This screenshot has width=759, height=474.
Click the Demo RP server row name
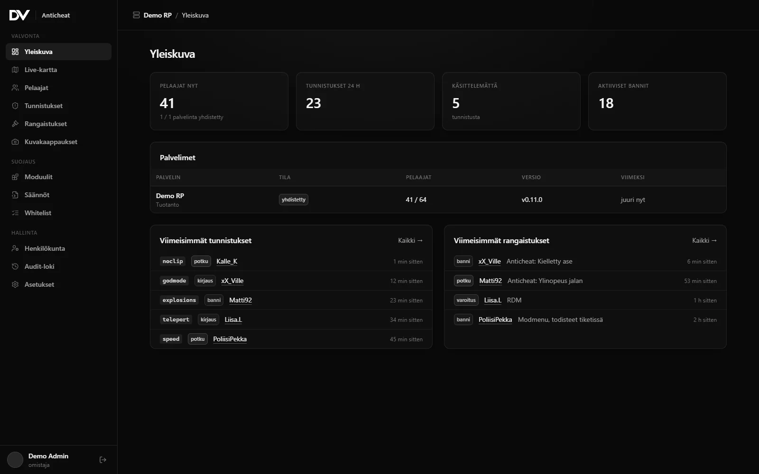click(x=170, y=196)
